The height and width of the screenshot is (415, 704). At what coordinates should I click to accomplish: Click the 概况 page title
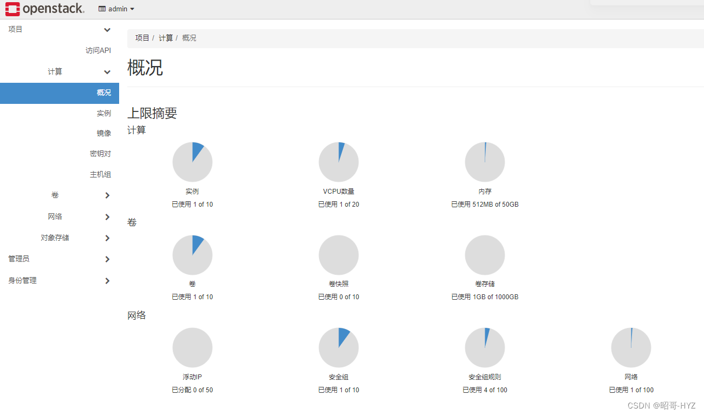(145, 68)
